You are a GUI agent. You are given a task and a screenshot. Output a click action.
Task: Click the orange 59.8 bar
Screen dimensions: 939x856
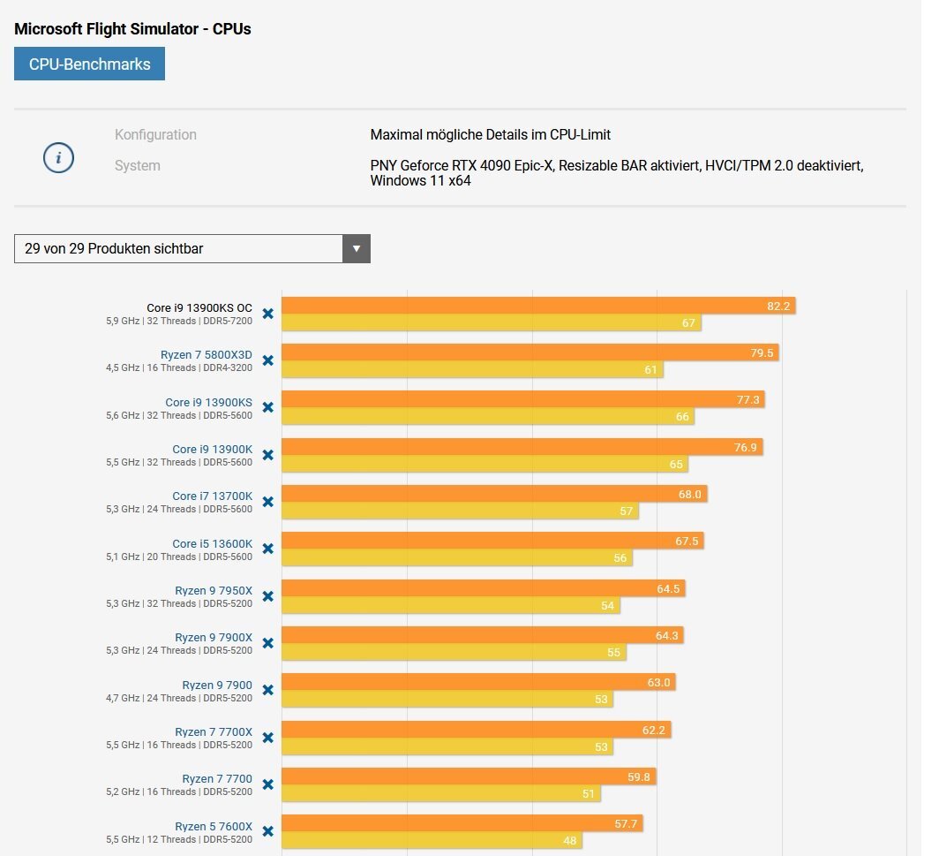pos(469,776)
